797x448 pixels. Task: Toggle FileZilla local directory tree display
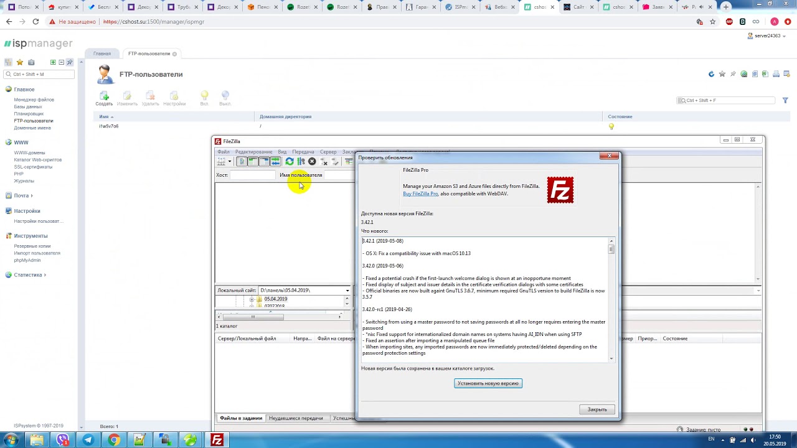(x=253, y=161)
